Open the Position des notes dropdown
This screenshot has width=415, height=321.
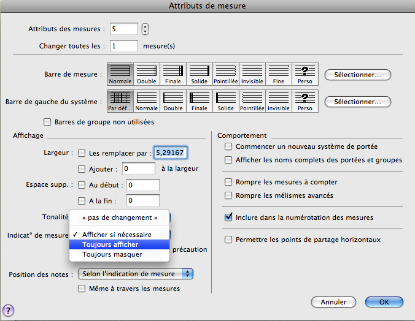pyautogui.click(x=136, y=274)
